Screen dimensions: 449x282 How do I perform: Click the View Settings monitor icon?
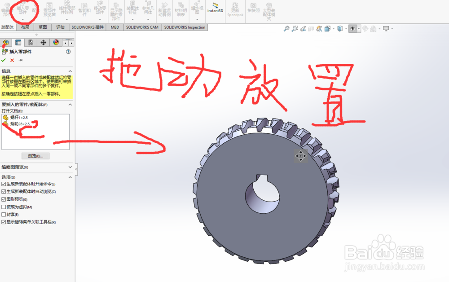(386, 29)
